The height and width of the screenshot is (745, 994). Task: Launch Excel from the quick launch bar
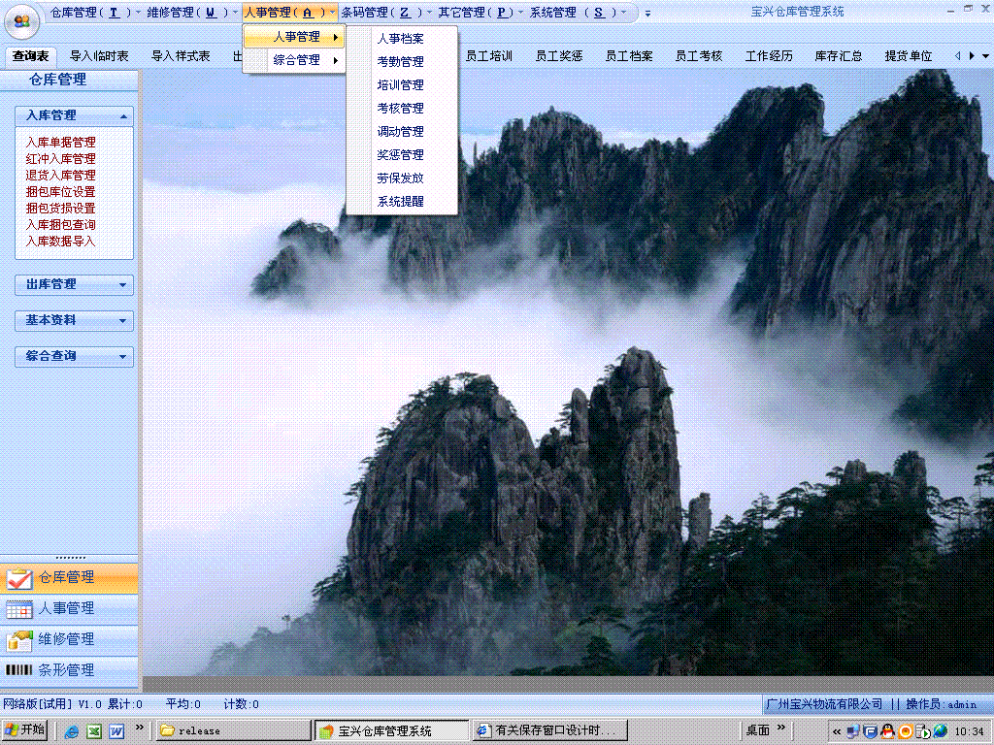click(x=94, y=731)
